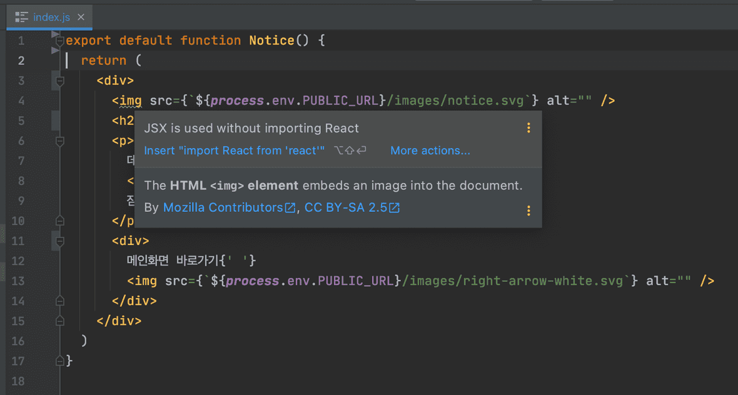This screenshot has height=395, width=738.
Task: Click the fold end marker at line 17
Action: (x=60, y=361)
